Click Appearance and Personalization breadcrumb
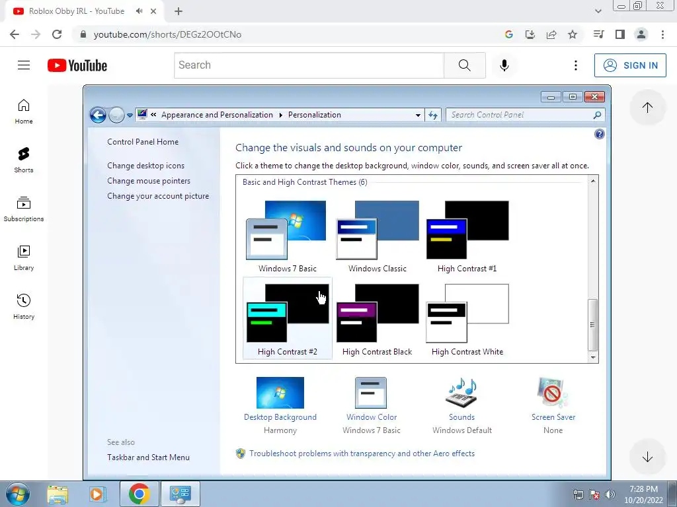 pos(217,115)
